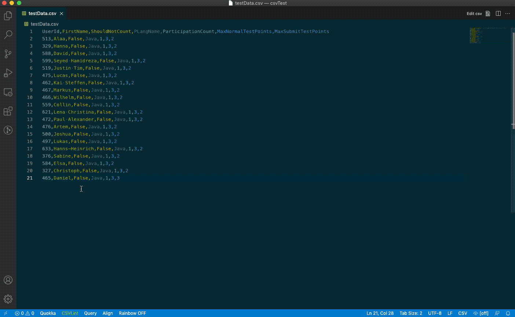Image resolution: width=515 pixels, height=317 pixels.
Task: Toggle CSVLint in the status bar
Action: pos(70,313)
